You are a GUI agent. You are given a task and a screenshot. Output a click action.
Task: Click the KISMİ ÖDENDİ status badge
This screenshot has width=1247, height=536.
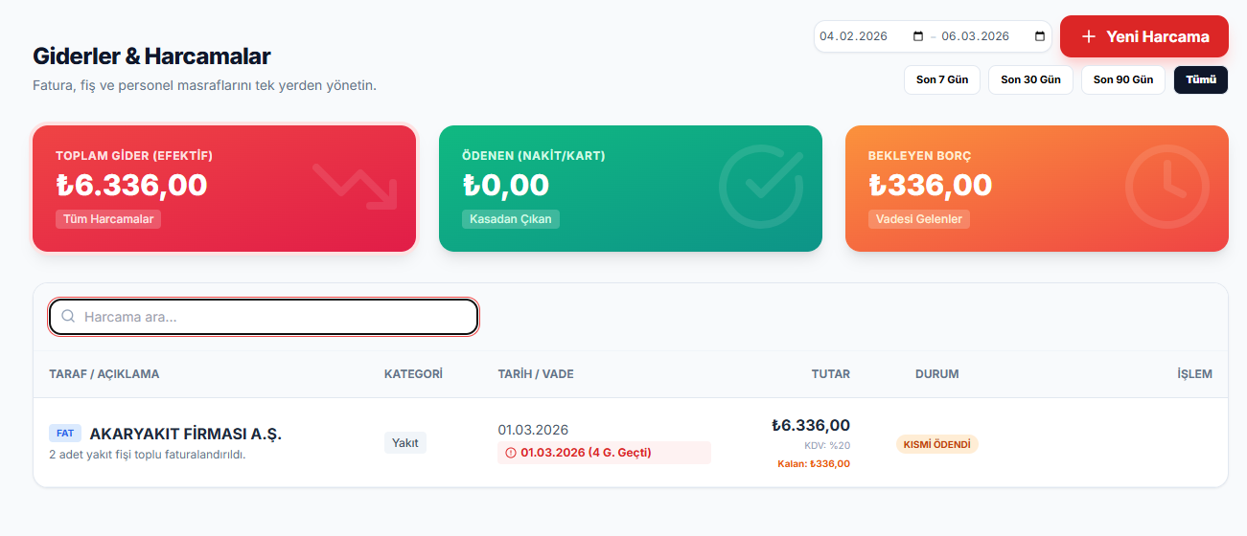(936, 444)
